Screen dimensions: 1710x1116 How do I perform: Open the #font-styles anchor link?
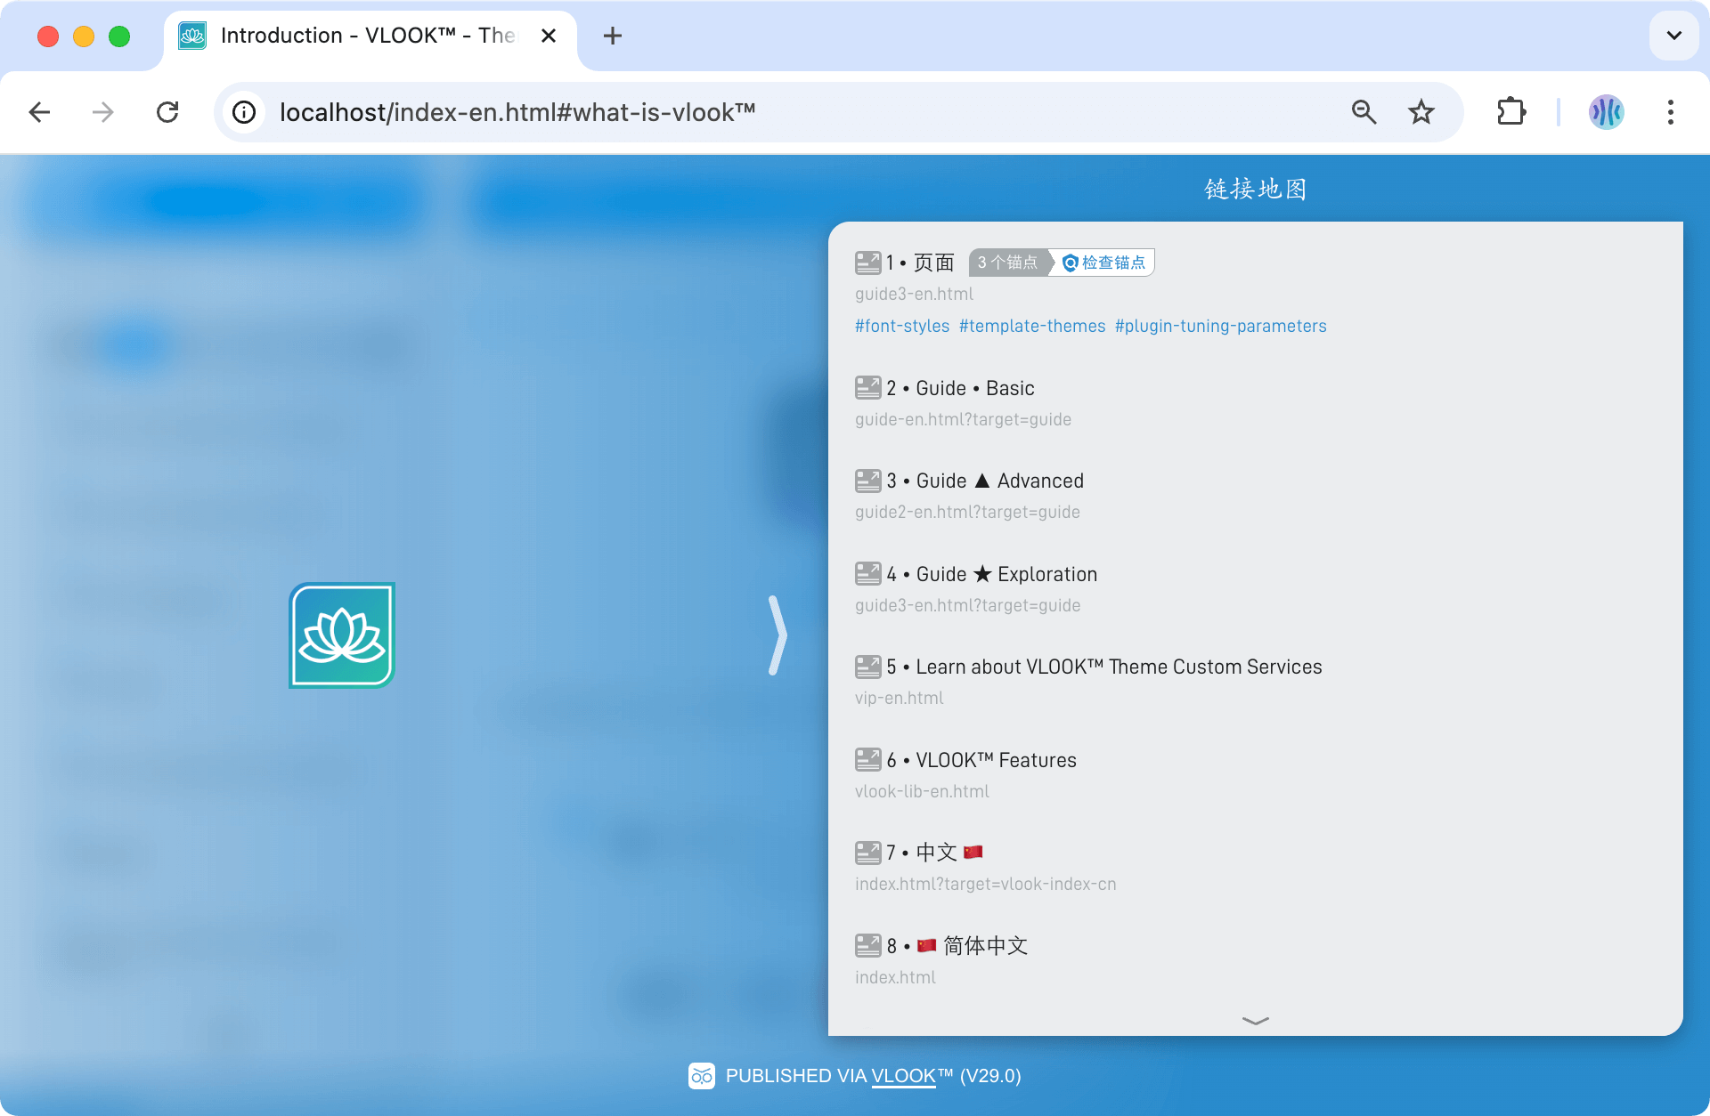tap(902, 326)
